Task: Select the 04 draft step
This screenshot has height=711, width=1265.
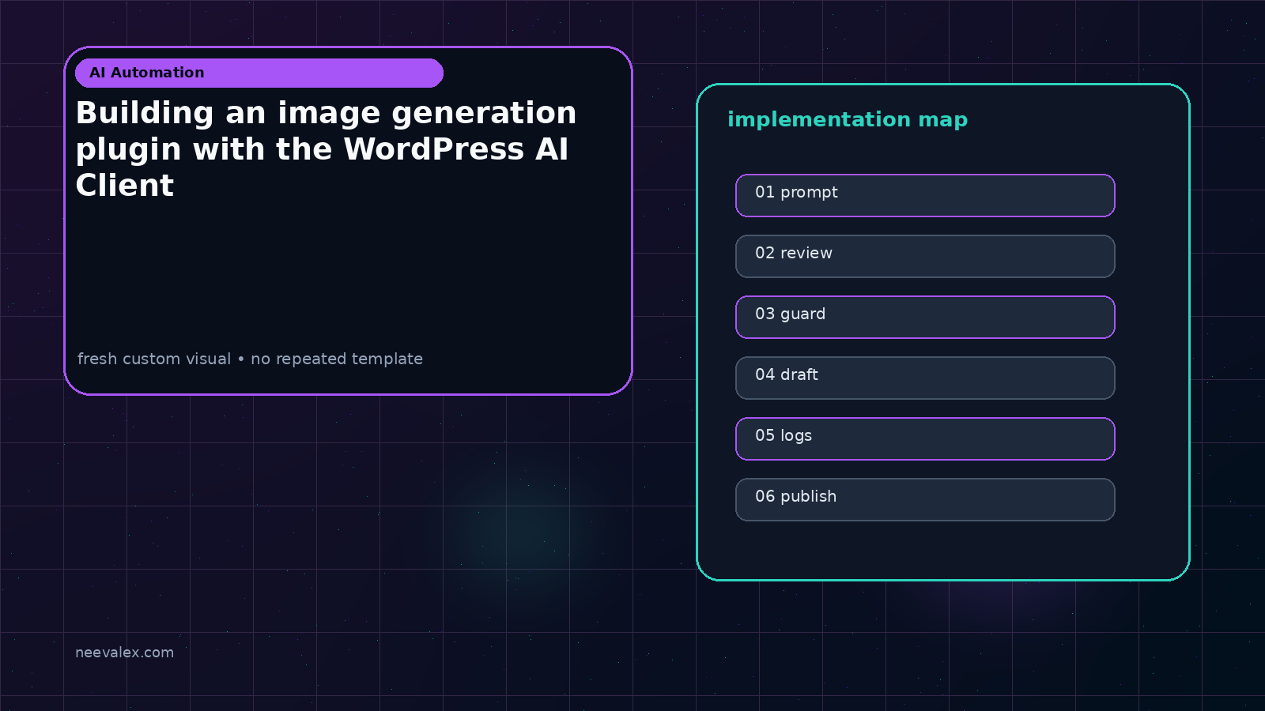Action: [x=925, y=378]
